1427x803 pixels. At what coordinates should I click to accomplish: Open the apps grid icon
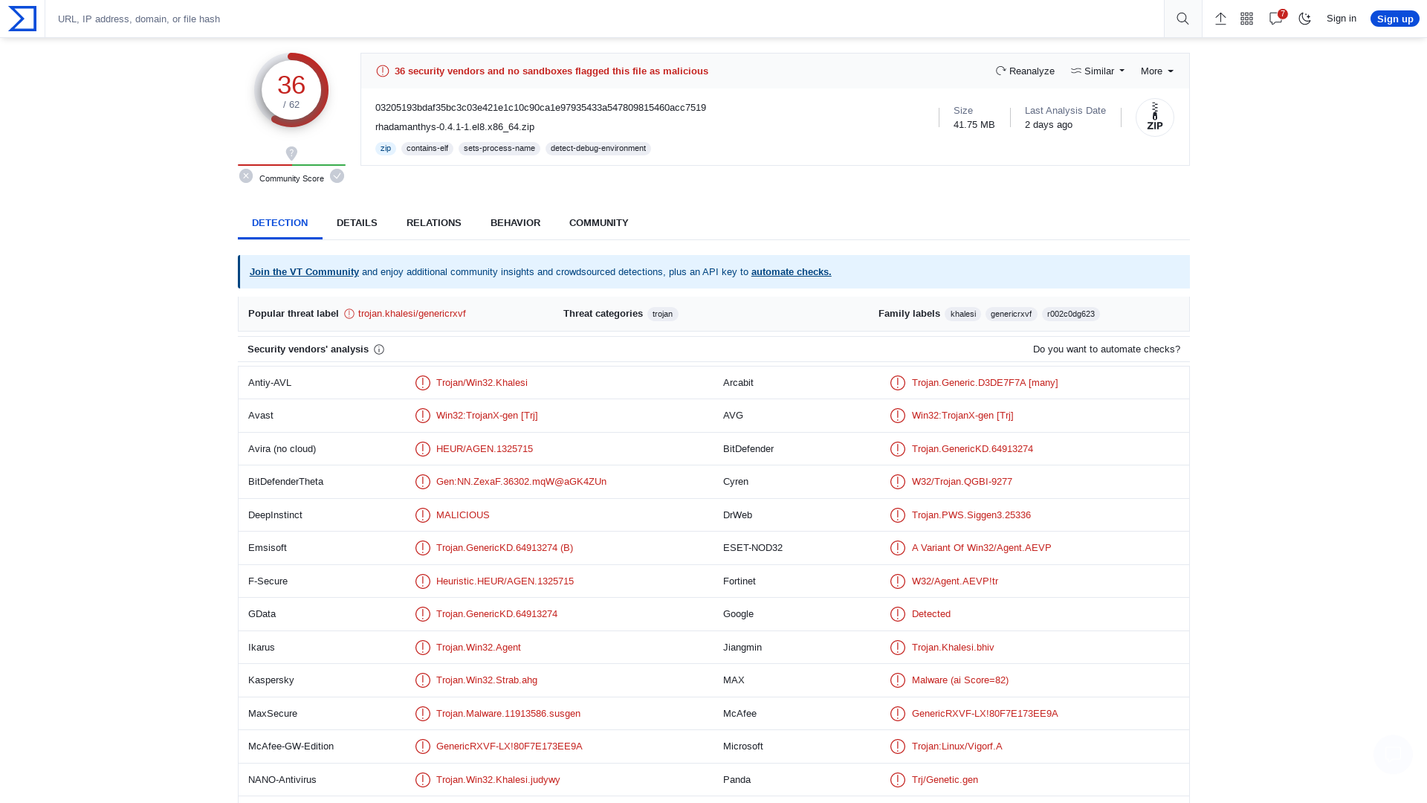click(1247, 19)
